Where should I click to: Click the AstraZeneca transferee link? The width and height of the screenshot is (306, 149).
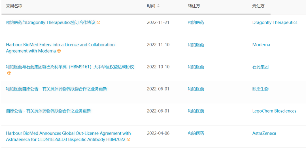tap(264, 133)
